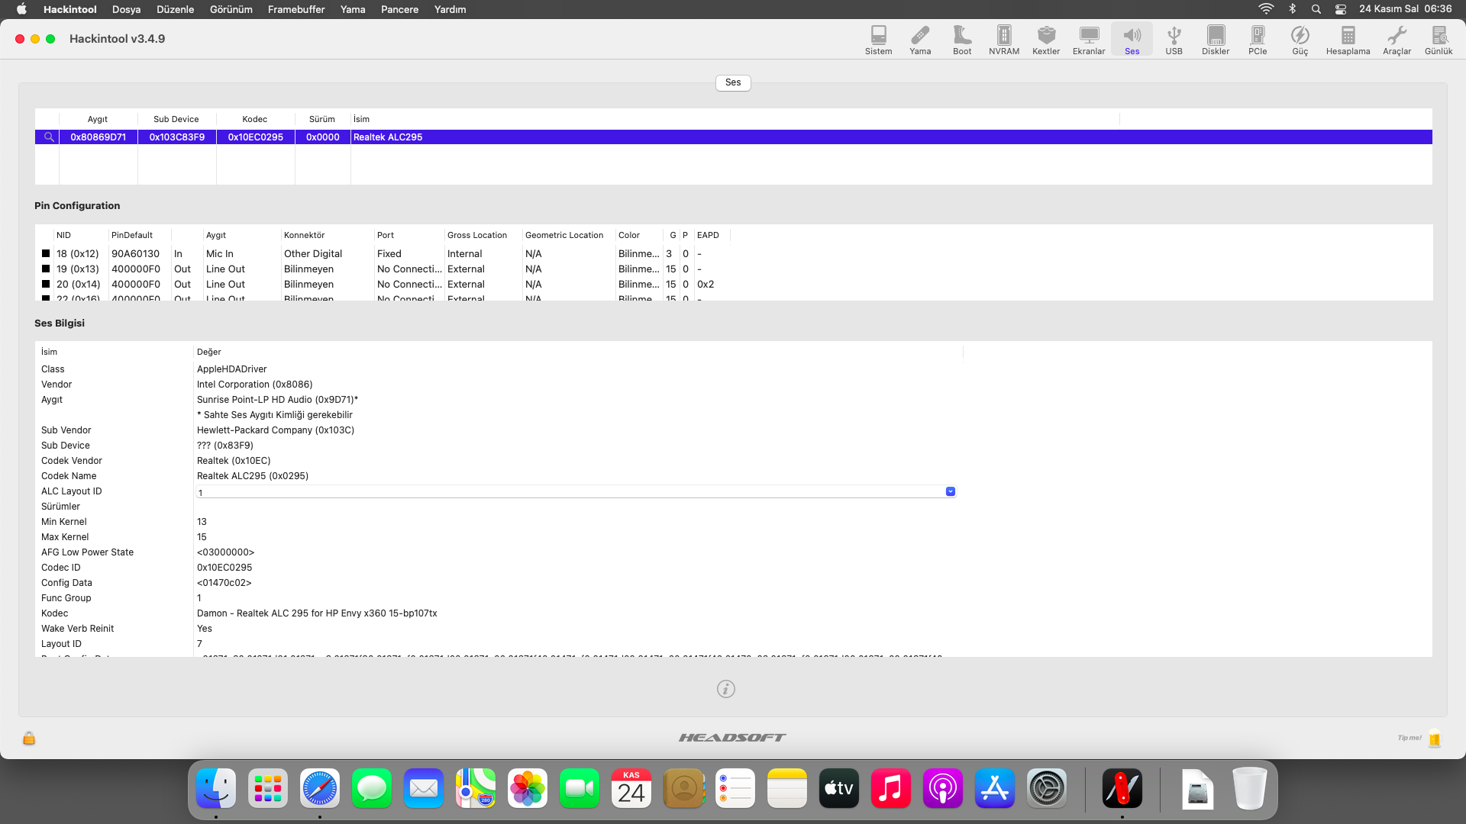The image size is (1466, 824).
Task: Open the NVRAM section
Action: click(x=1004, y=40)
